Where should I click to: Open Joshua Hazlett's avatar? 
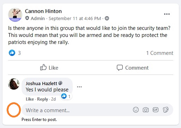(x=14, y=84)
